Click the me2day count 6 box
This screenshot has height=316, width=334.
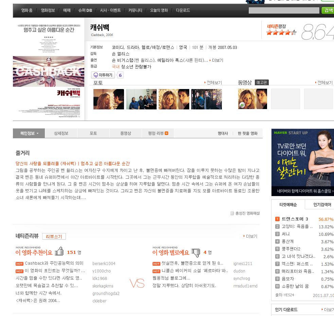coord(120,75)
